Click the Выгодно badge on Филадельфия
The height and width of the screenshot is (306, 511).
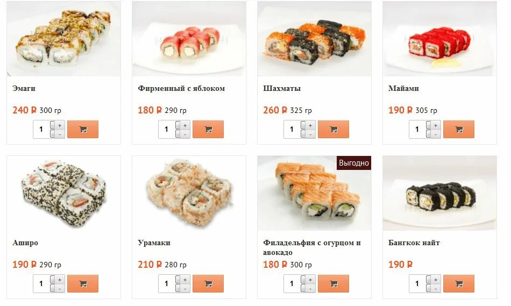tap(354, 162)
